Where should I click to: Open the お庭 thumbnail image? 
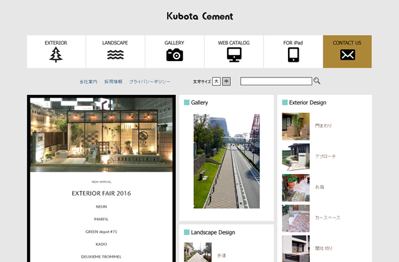pyautogui.click(x=296, y=188)
